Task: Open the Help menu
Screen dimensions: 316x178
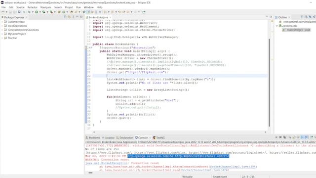Action: pyautogui.click(x=99, y=7)
